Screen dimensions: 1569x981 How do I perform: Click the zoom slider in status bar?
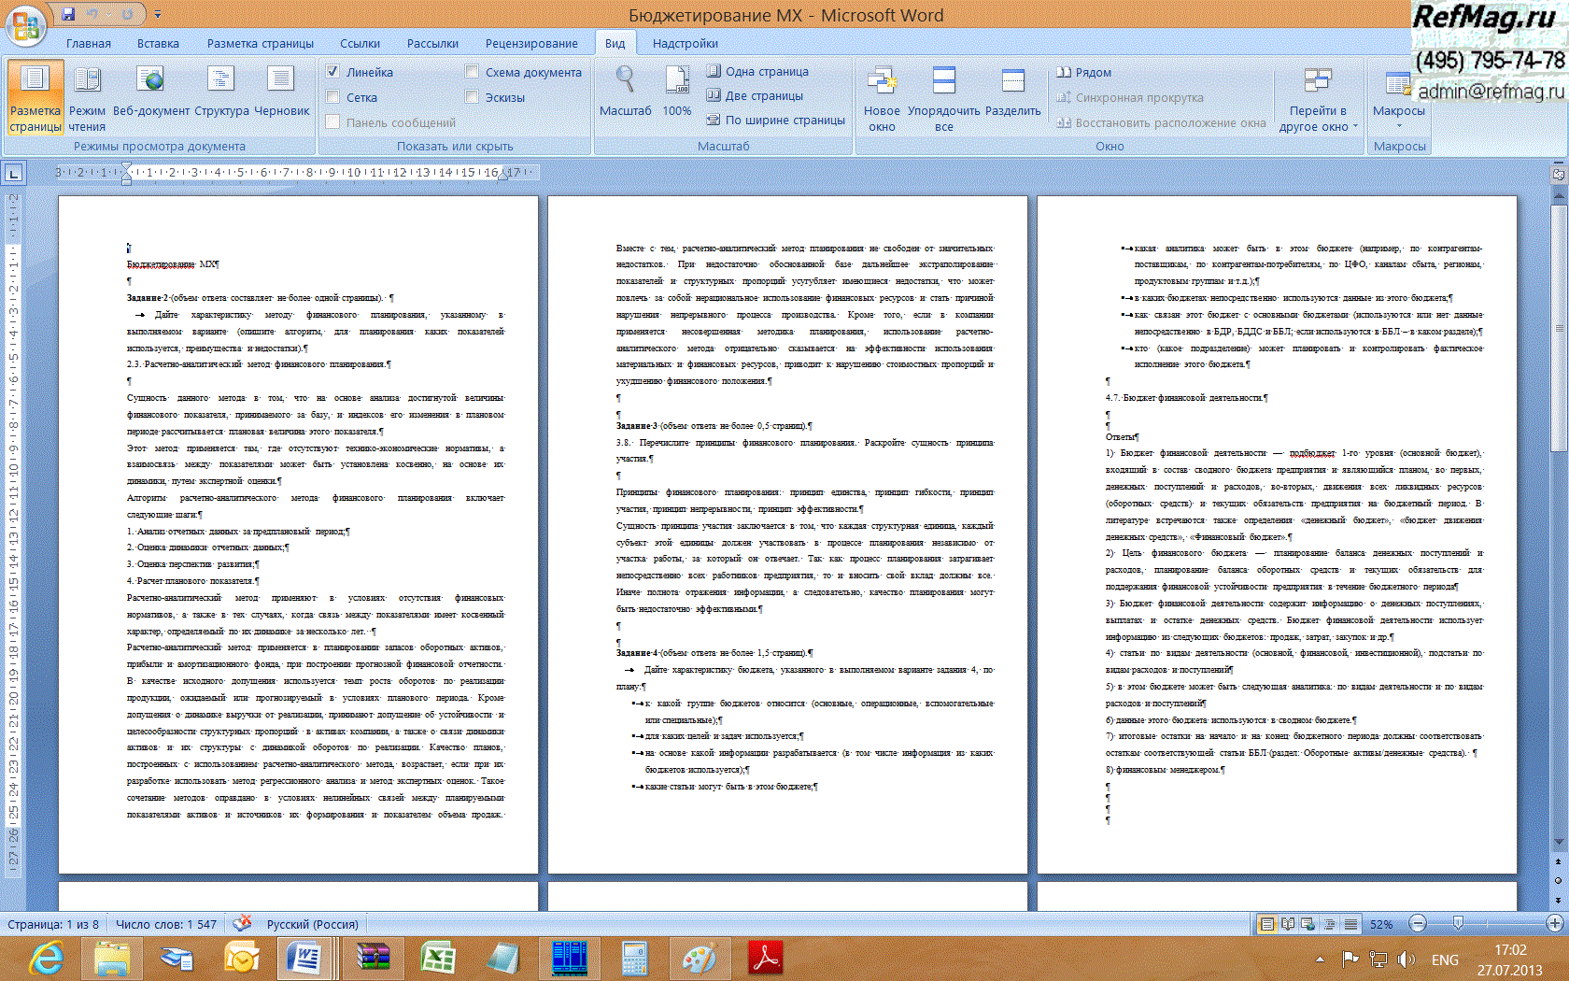pyautogui.click(x=1458, y=924)
